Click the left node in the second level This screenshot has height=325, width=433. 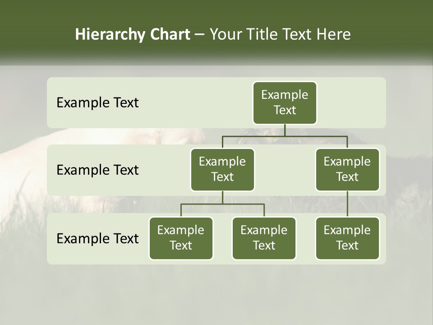point(222,169)
